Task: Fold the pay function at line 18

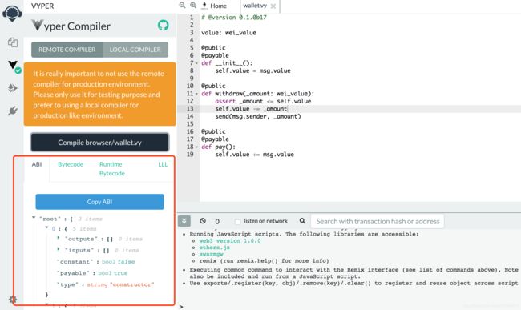Action: tap(196, 147)
